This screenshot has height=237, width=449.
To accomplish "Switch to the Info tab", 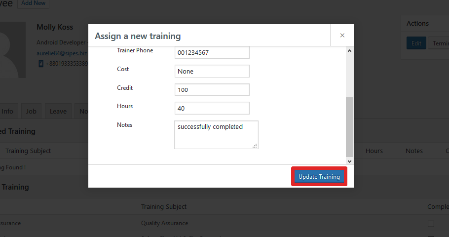I will click(x=7, y=111).
